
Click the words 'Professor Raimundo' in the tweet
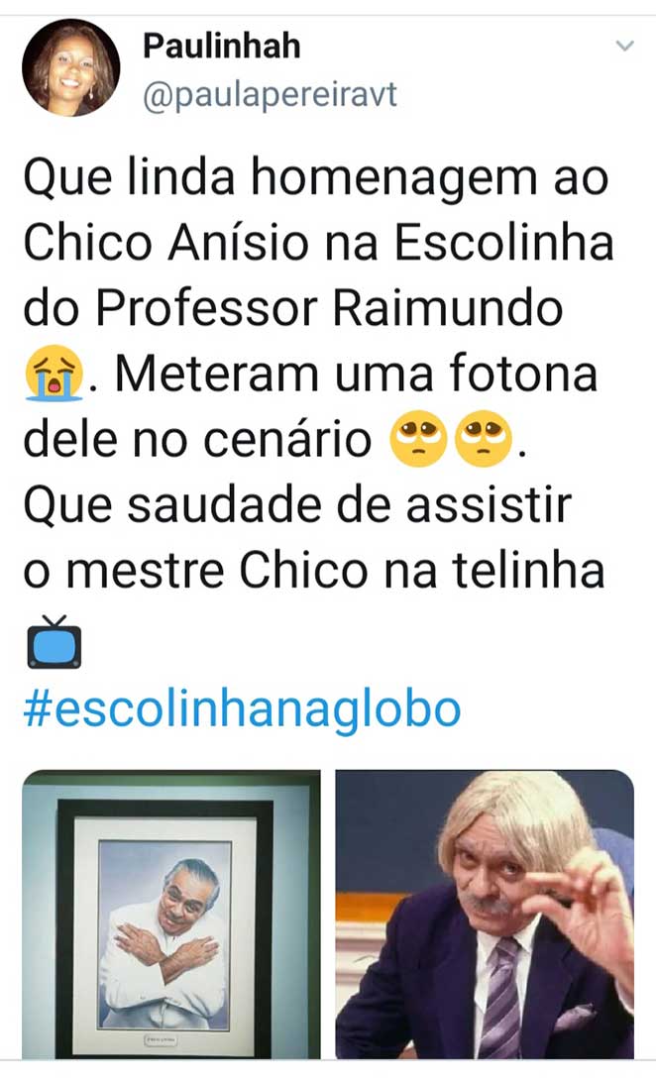click(x=329, y=309)
